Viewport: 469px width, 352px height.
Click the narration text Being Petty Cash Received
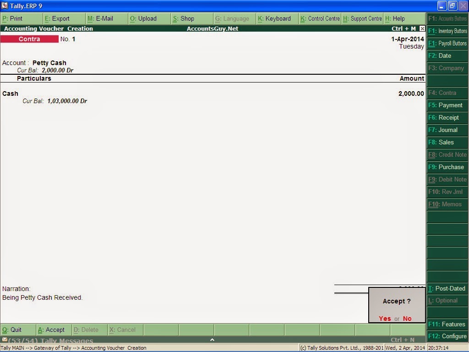point(42,297)
